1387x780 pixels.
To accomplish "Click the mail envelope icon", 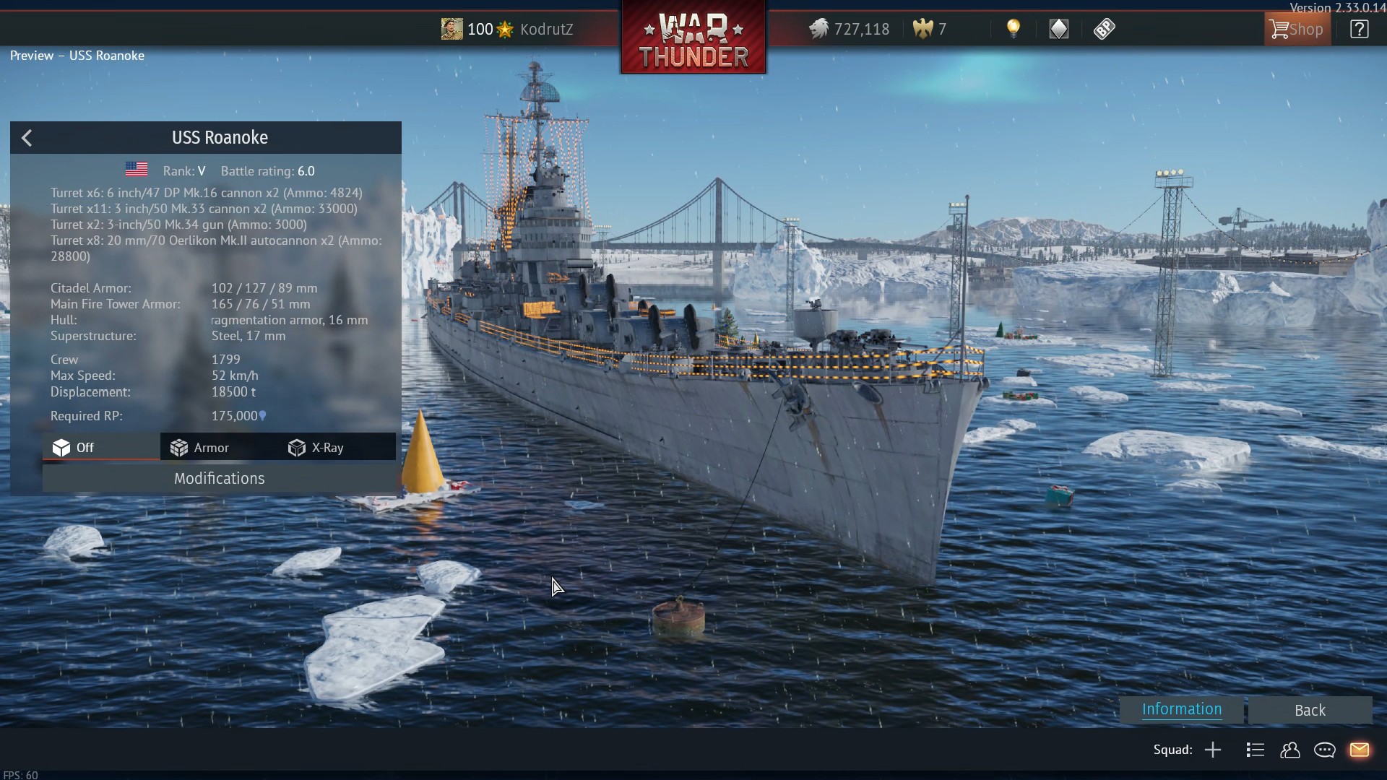I will (x=1359, y=750).
